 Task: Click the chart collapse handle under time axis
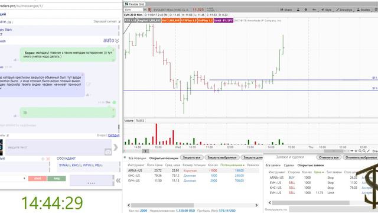coord(145,151)
